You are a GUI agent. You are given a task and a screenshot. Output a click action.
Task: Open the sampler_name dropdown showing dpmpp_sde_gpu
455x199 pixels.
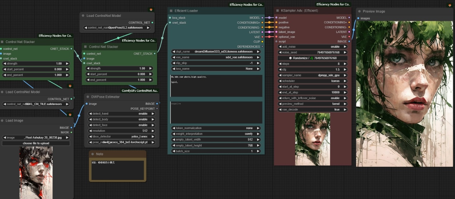coord(312,75)
